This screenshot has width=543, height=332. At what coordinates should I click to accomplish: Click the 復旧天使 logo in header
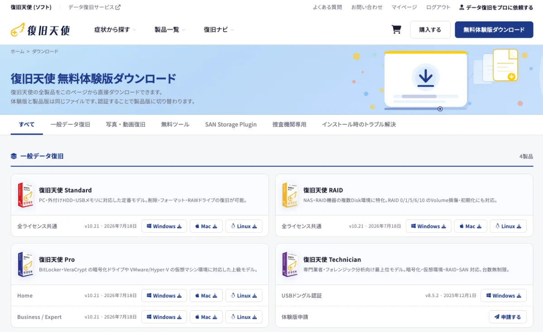(40, 30)
